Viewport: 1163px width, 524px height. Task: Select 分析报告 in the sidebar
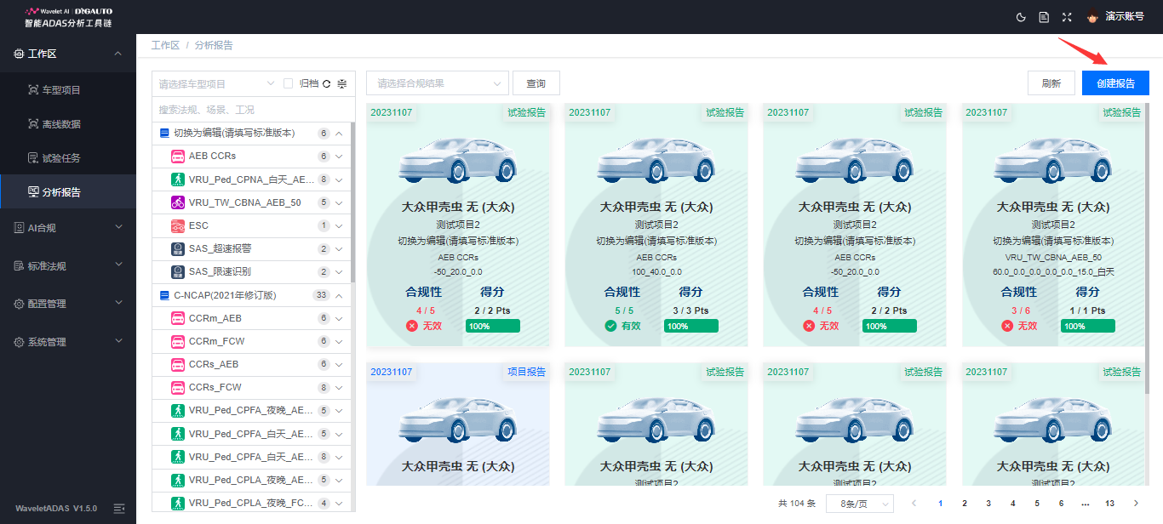68,191
